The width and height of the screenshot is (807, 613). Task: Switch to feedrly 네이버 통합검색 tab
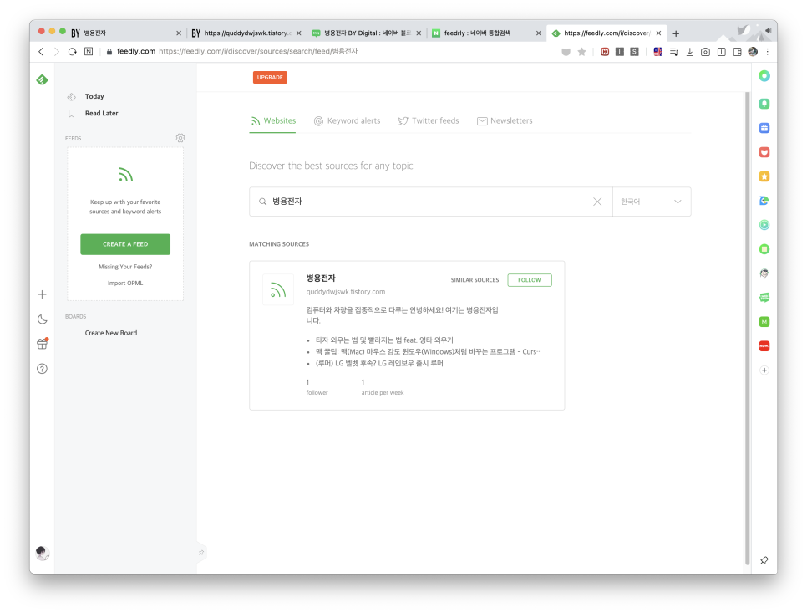coord(485,33)
